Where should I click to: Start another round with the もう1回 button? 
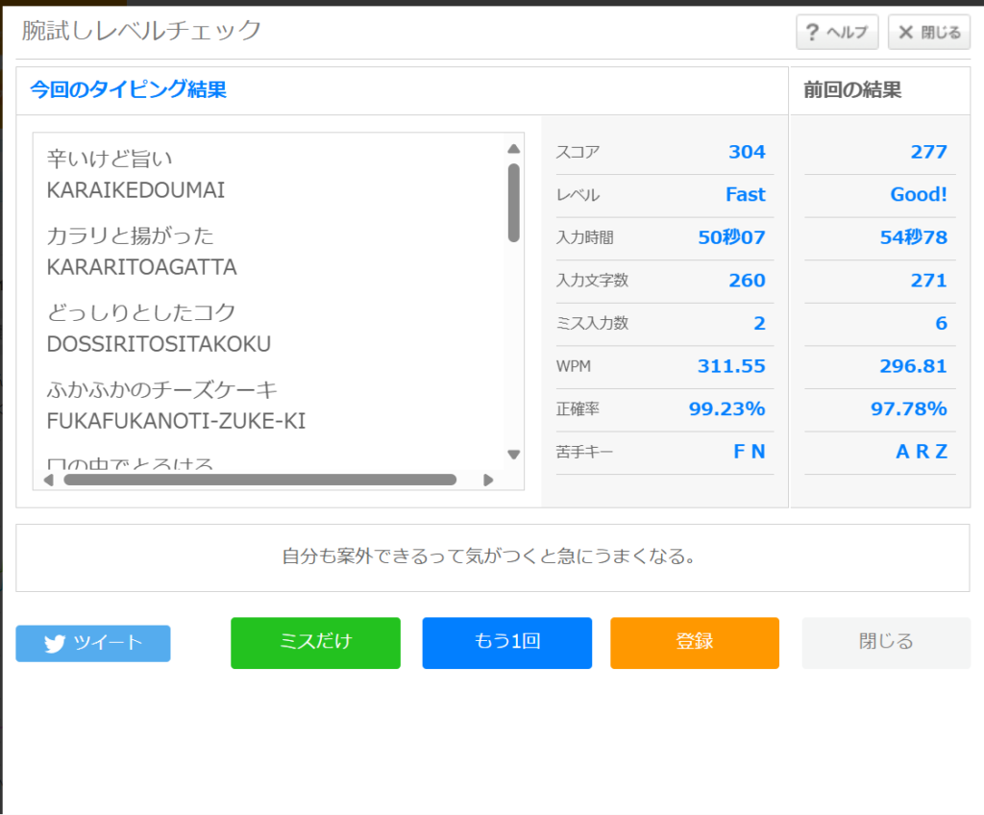click(506, 642)
